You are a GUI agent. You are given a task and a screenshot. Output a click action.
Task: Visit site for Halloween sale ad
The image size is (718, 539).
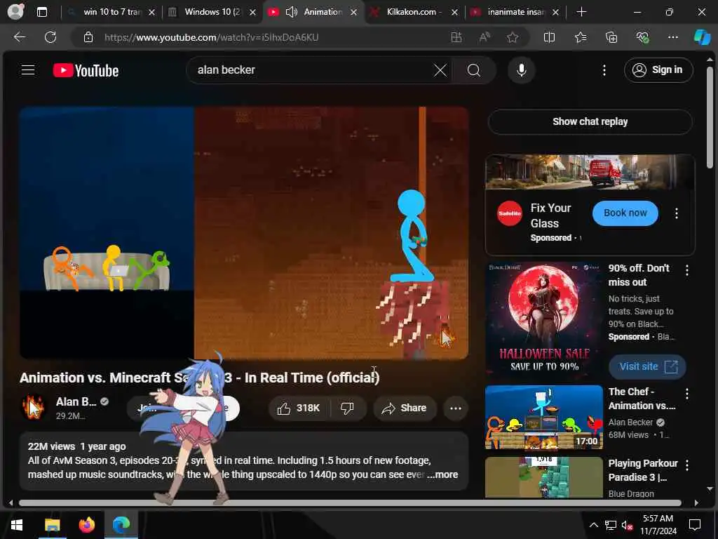[647, 366]
